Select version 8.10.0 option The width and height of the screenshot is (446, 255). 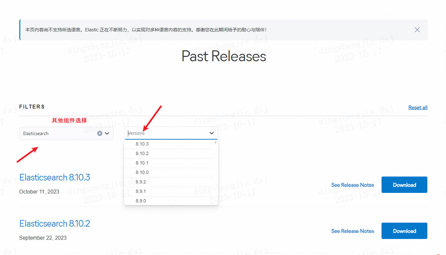tap(169, 172)
